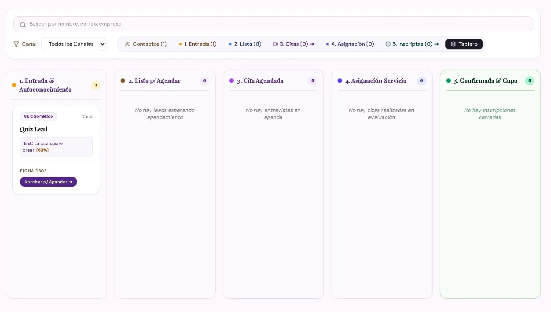Show the 4. Asignación (0) tab

[350, 44]
